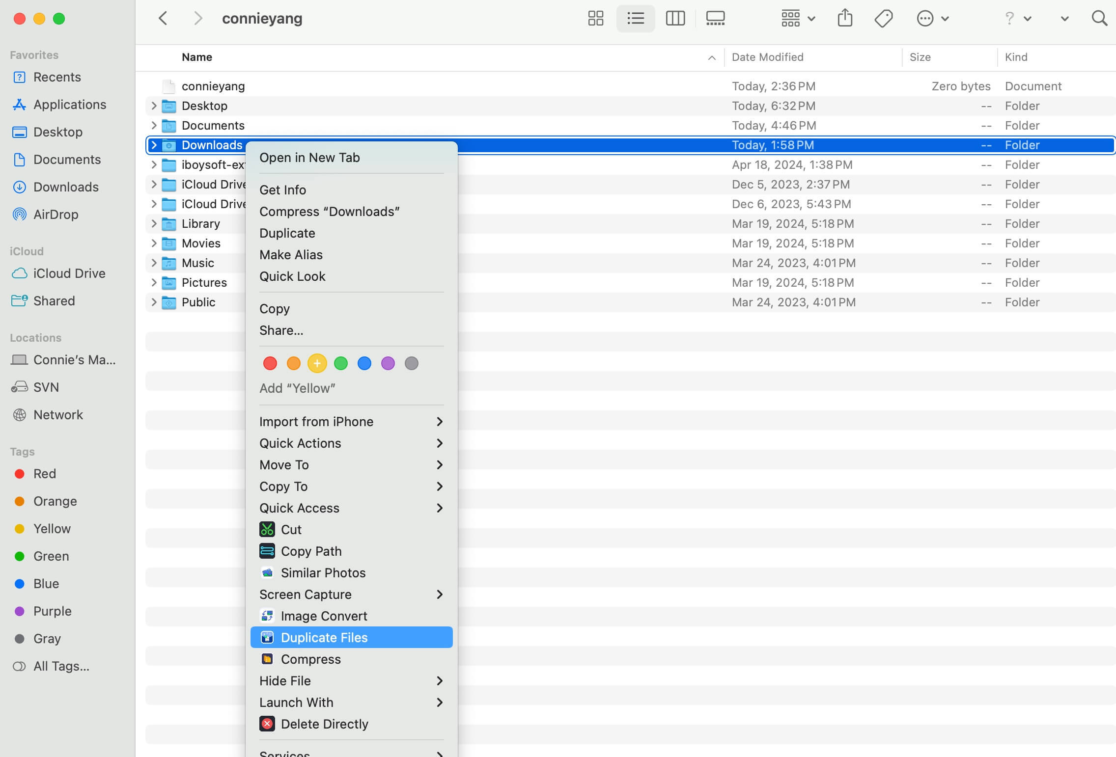This screenshot has height=757, width=1116.
Task: Switch to icon view in the toolbar
Action: tap(595, 18)
